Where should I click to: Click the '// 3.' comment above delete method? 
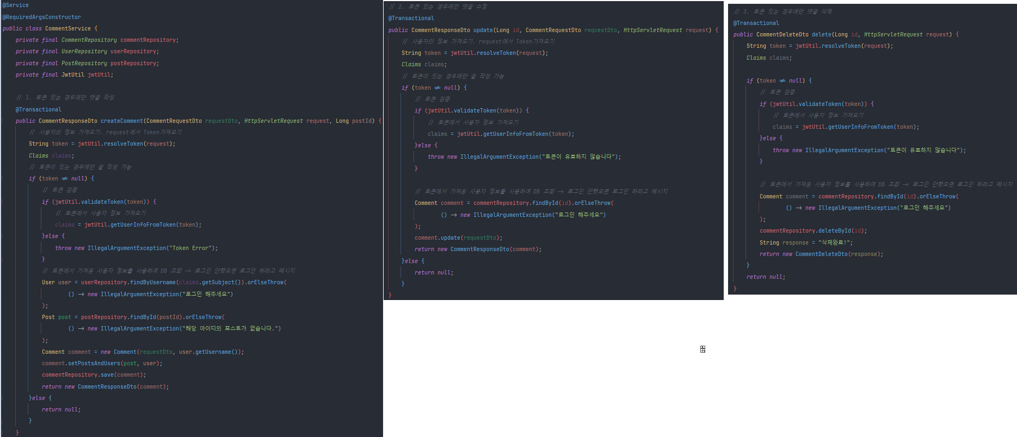[783, 11]
